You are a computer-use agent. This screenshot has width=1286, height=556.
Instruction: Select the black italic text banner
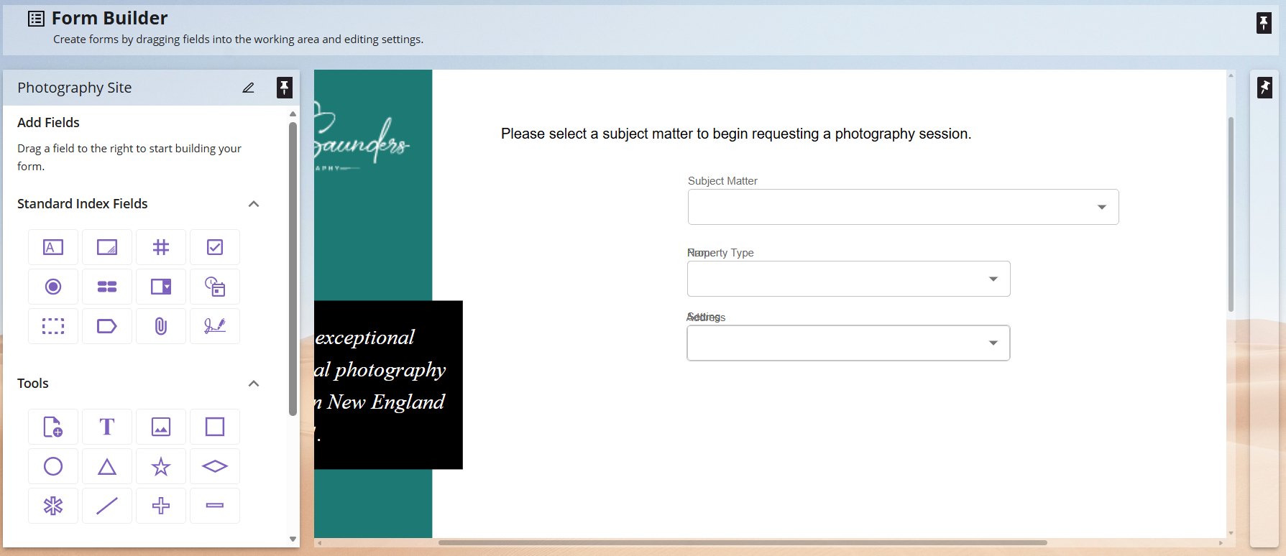(388, 385)
